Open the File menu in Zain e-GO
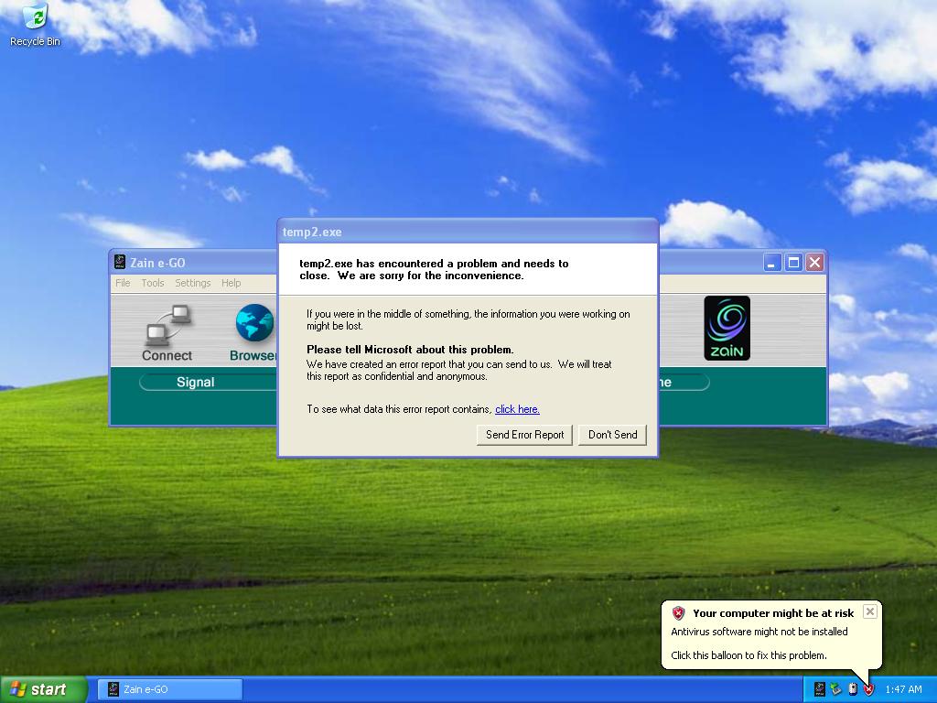Screen dimensions: 937x703 tap(123, 283)
